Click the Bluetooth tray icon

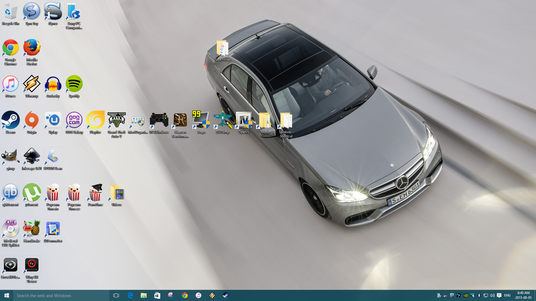[x=479, y=295]
